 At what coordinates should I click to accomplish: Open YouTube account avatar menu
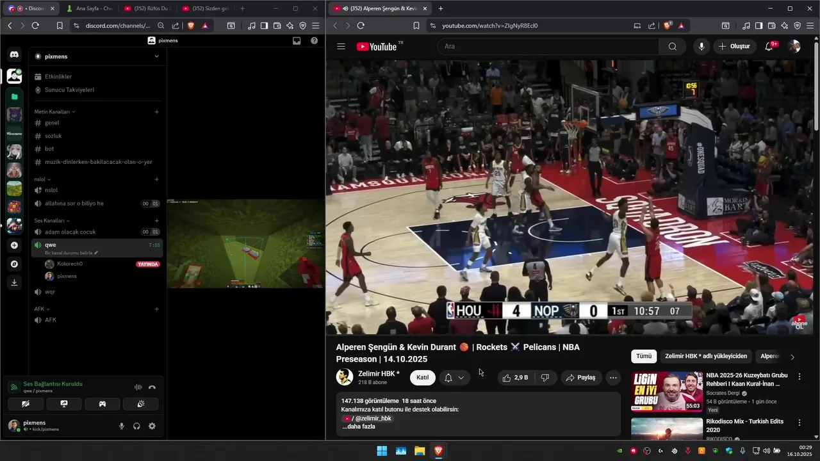794,46
